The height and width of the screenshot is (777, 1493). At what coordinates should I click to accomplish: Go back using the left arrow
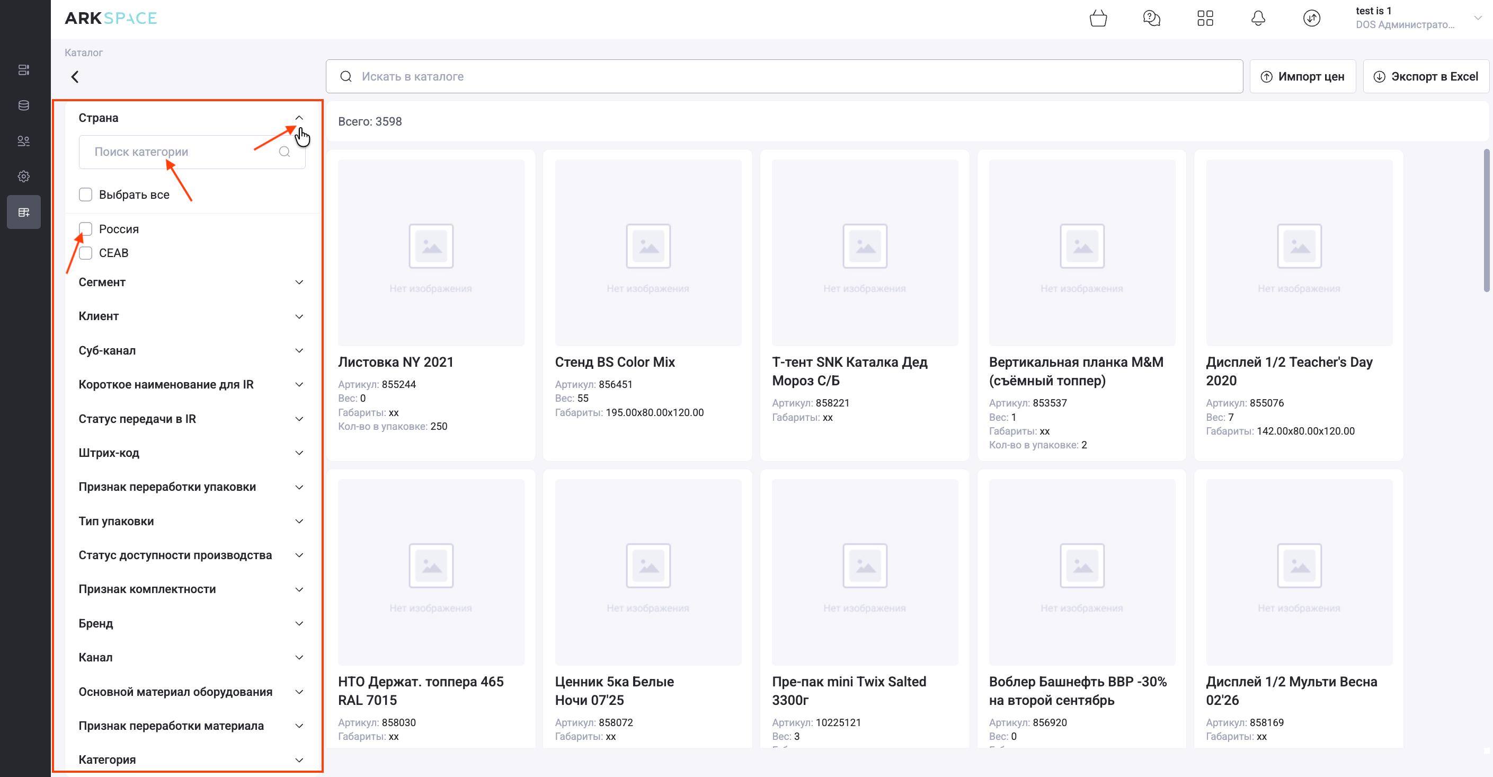click(75, 76)
